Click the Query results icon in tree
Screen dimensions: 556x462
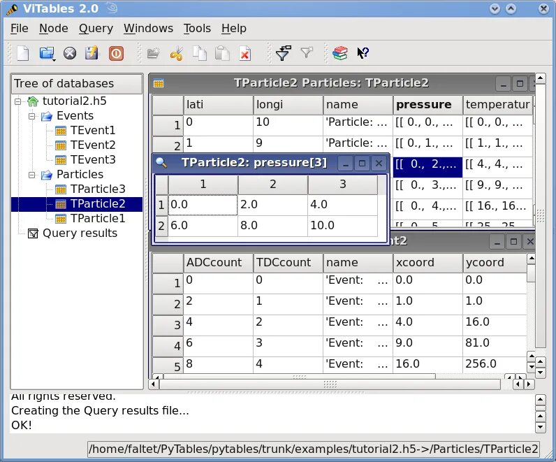point(33,233)
